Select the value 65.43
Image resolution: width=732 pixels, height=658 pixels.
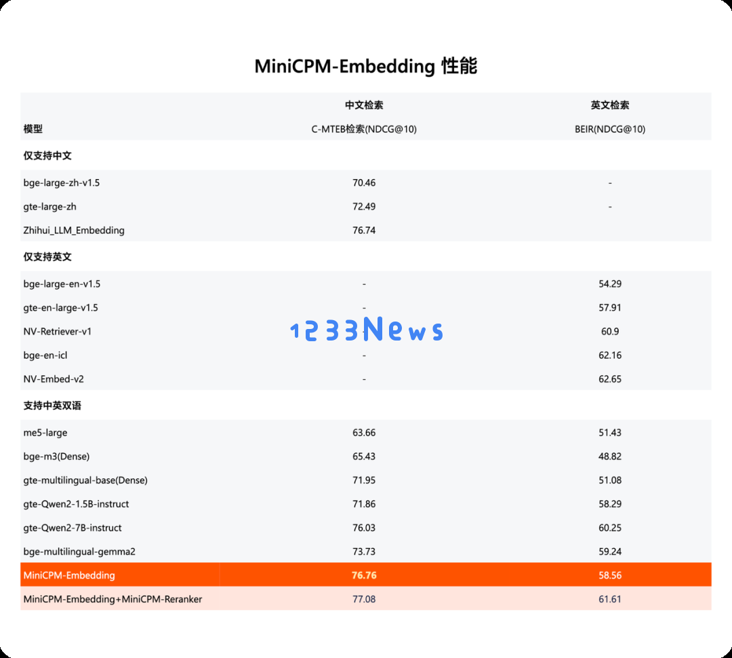[x=364, y=456]
